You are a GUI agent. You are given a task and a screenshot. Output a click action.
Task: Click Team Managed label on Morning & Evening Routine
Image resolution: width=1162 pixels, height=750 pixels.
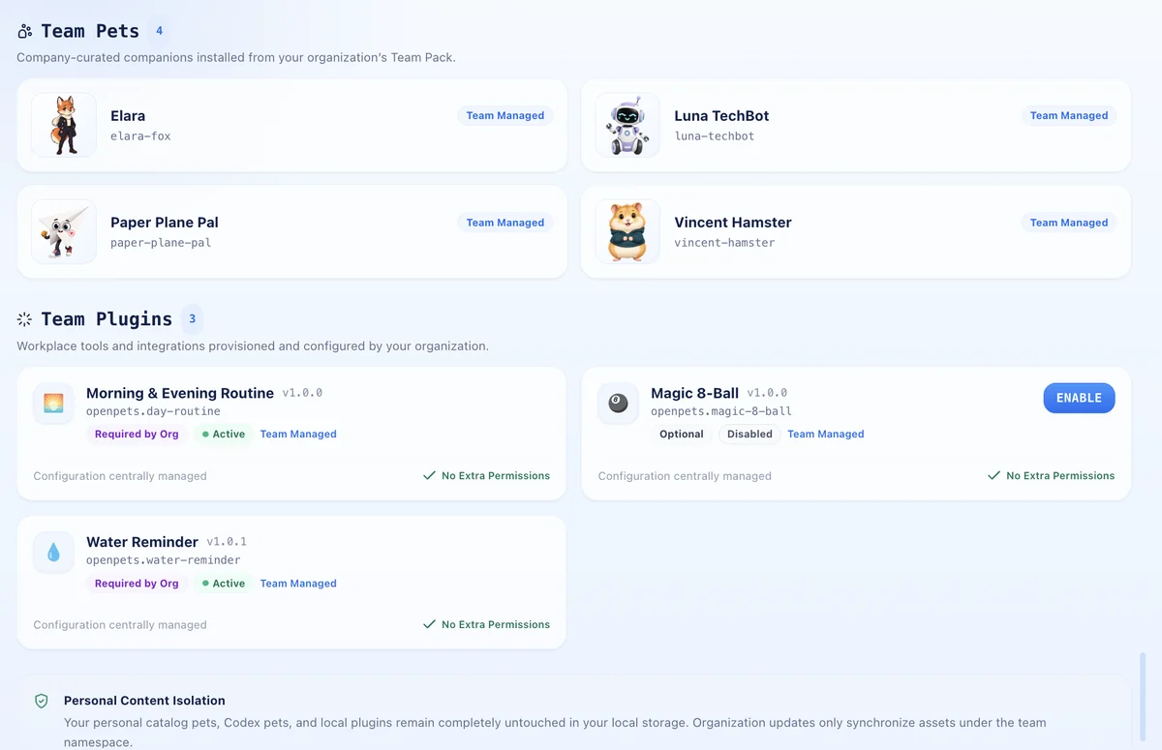tap(298, 435)
